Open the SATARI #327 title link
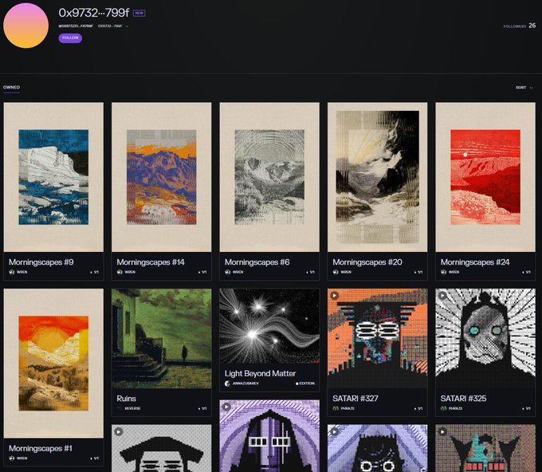This screenshot has width=542, height=472. tap(355, 399)
